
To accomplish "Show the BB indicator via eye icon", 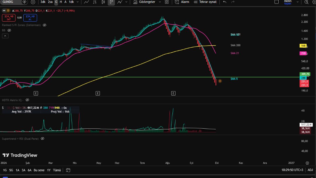I will pos(9,30).
